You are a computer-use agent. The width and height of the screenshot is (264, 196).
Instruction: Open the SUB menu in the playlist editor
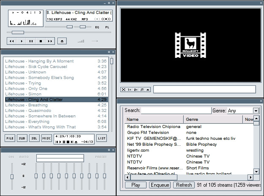point(22,138)
